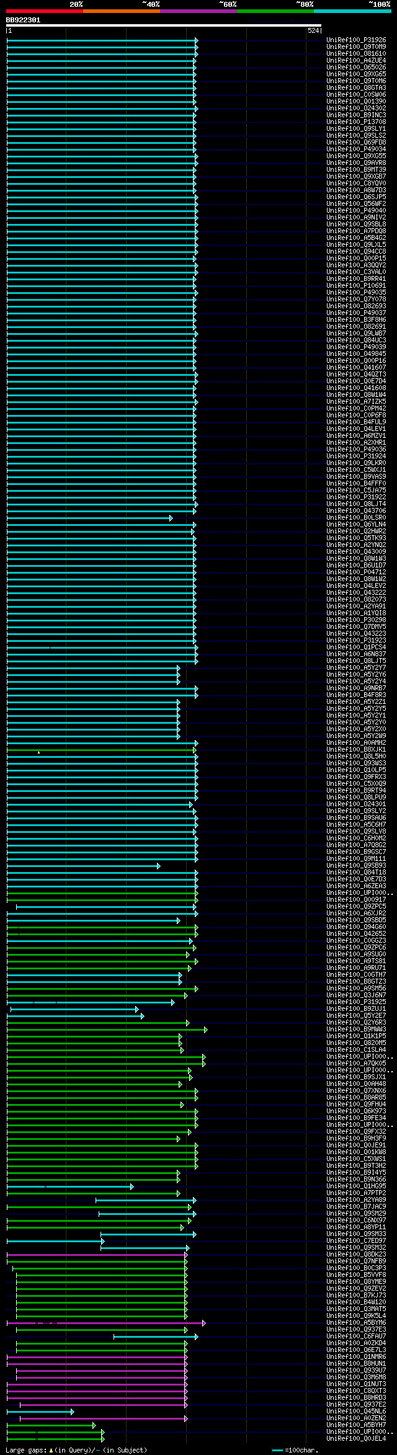Select hit label UniRef100_B8XJK1

tap(356, 750)
